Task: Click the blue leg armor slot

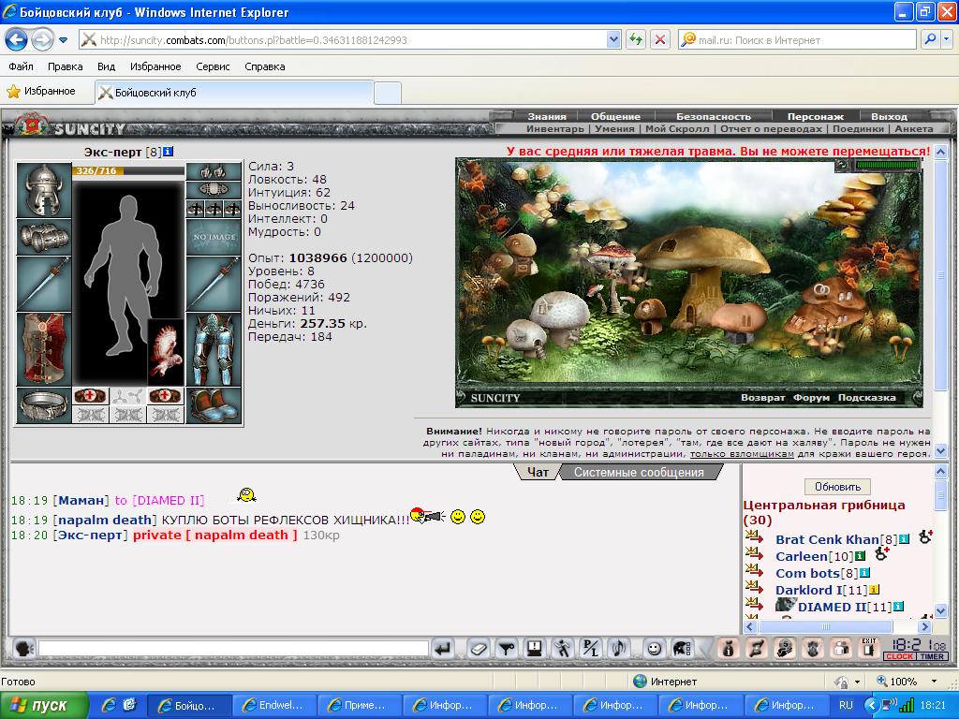Action: coord(214,349)
